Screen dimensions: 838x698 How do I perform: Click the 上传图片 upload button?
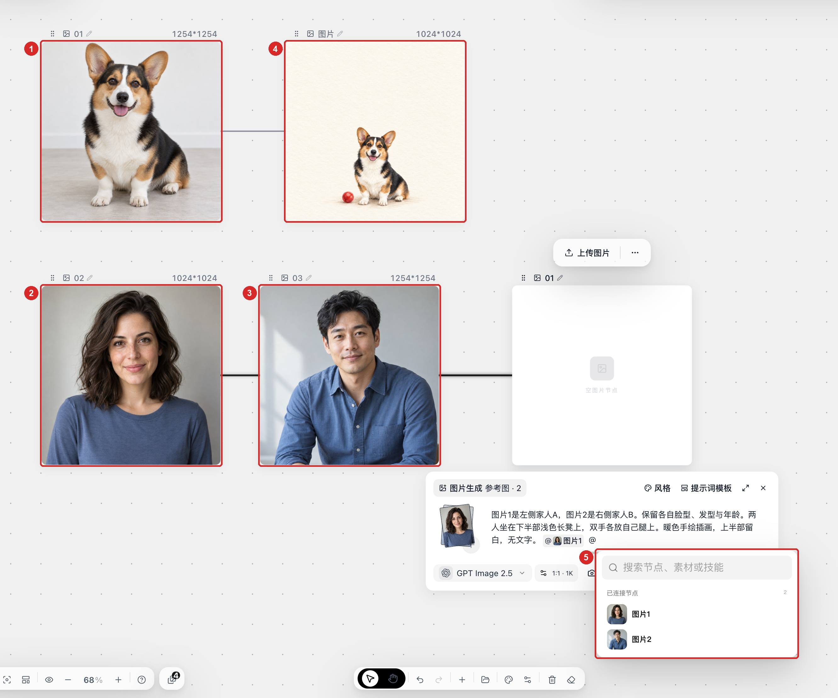(x=587, y=253)
